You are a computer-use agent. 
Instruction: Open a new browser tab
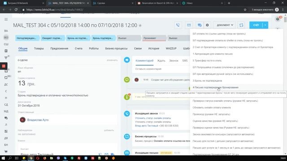229,3
